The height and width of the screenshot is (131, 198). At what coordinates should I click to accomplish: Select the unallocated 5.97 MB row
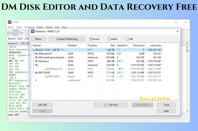97,80
